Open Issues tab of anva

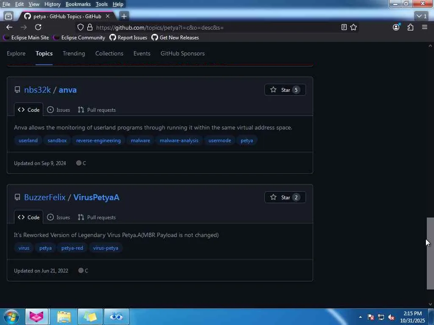(58, 110)
